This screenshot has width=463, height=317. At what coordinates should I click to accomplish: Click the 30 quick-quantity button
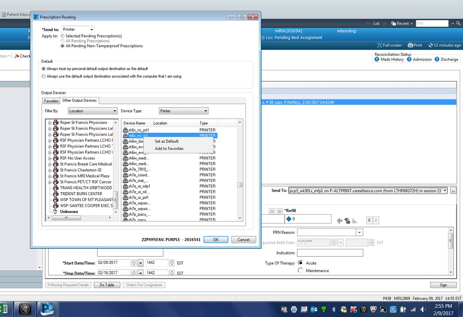[272, 211]
